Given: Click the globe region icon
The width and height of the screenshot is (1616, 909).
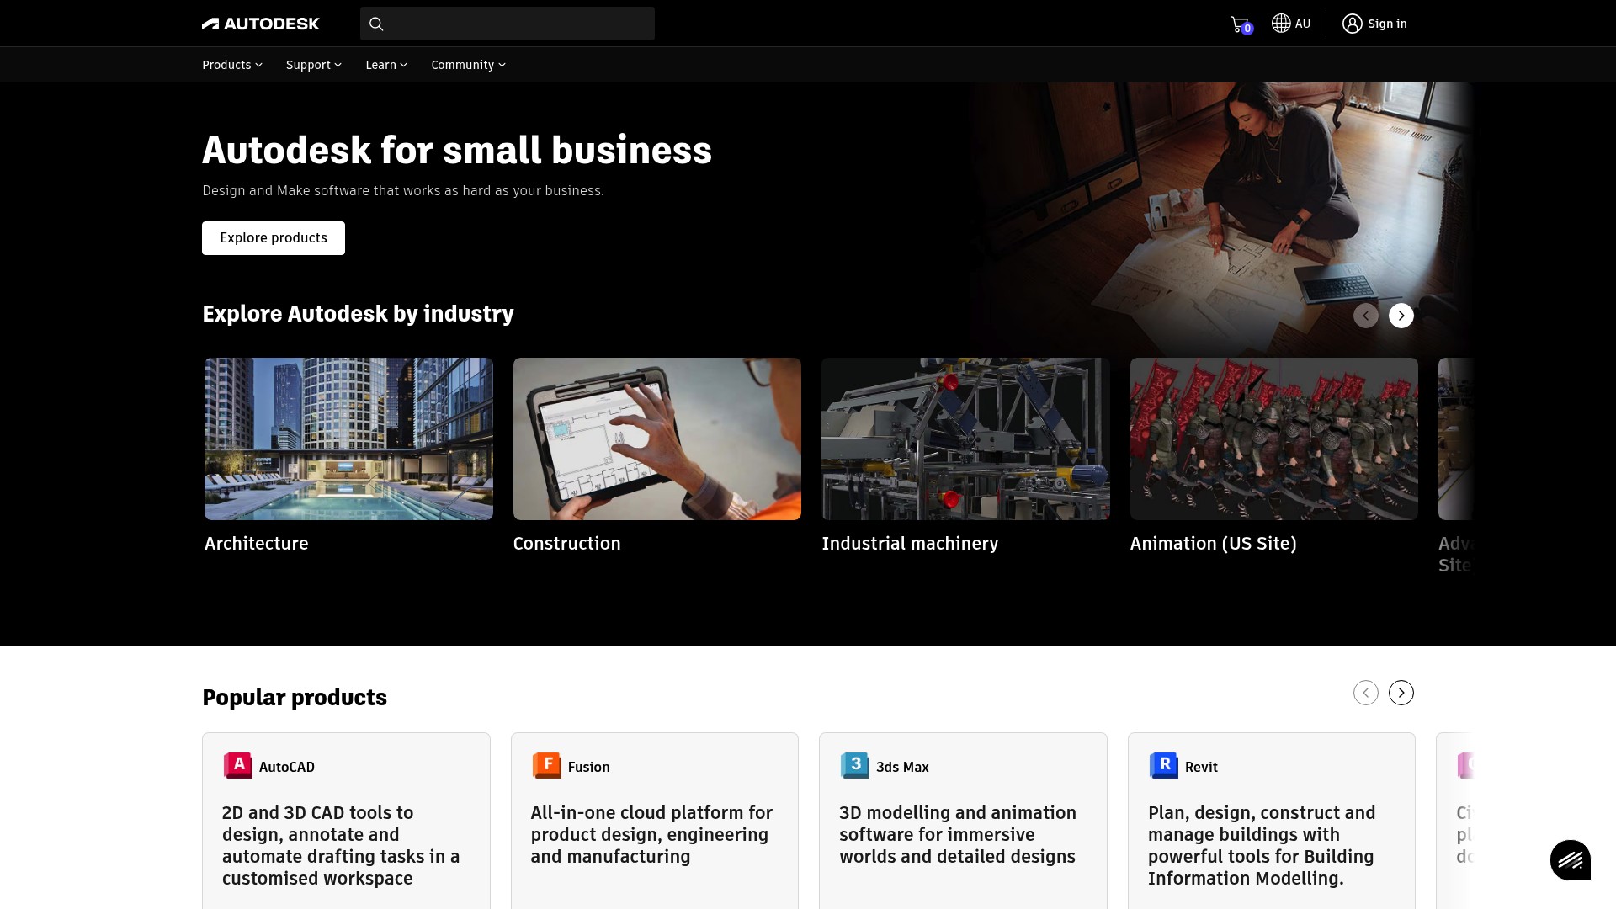Looking at the screenshot, I should click(x=1281, y=24).
